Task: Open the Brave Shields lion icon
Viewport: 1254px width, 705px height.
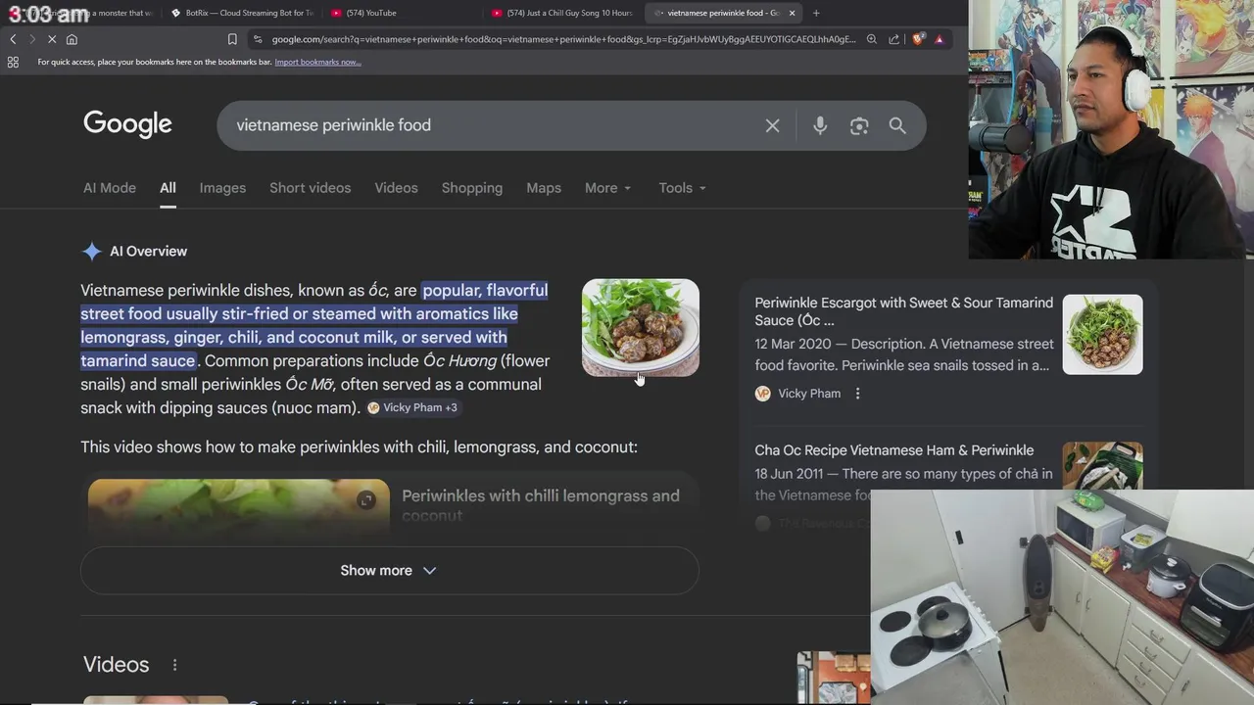Action: 918,39
